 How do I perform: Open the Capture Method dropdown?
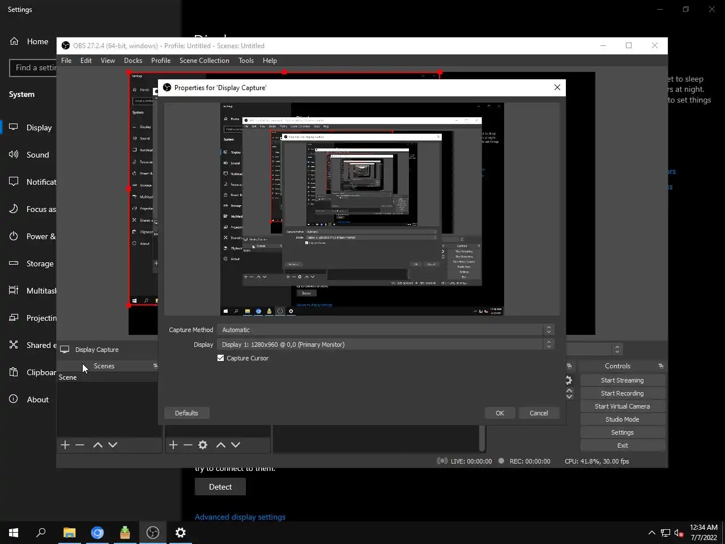point(385,330)
